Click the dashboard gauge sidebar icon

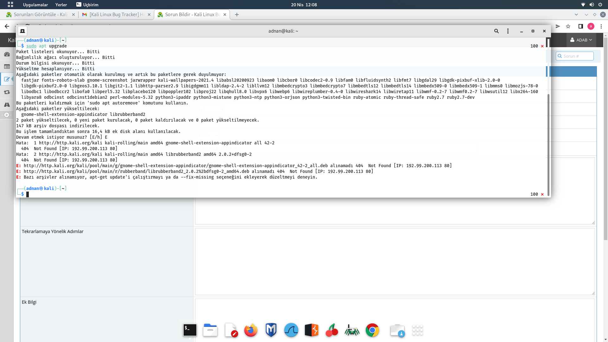pos(7,54)
